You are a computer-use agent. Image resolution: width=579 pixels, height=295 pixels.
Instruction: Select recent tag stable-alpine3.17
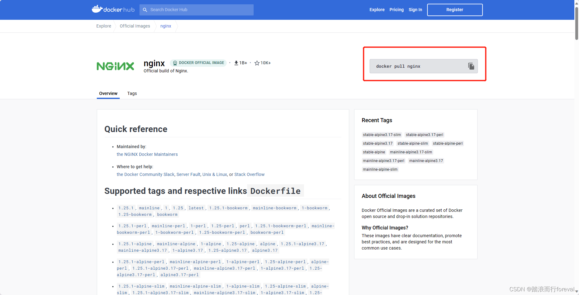click(x=378, y=143)
